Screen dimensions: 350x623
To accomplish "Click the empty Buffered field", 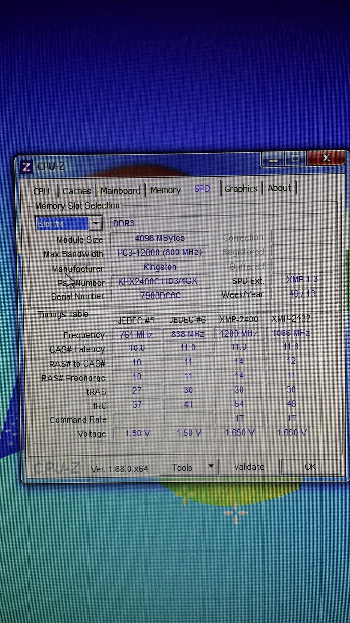I will (x=302, y=265).
